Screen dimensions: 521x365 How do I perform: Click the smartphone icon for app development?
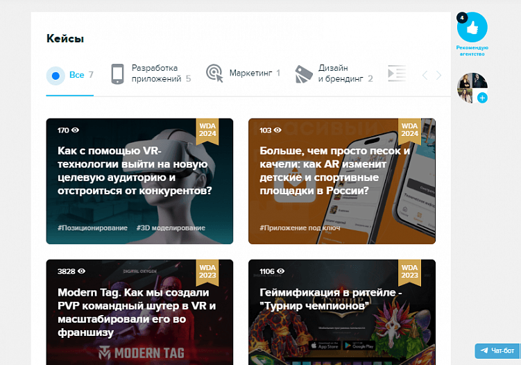[117, 74]
